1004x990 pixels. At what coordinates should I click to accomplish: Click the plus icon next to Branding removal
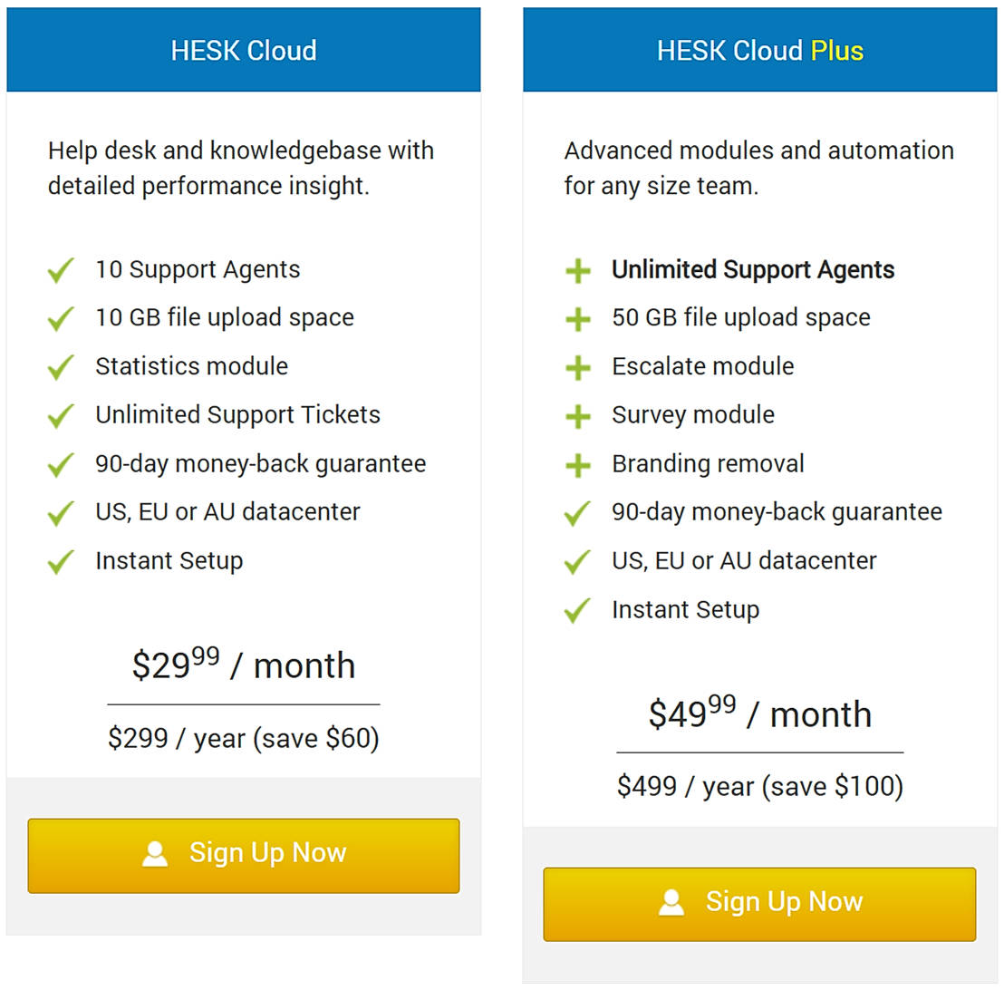pos(577,465)
